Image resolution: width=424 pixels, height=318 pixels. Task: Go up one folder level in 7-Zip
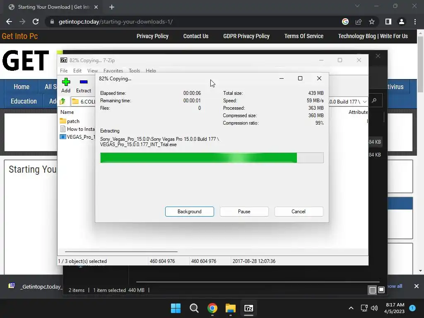click(63, 101)
